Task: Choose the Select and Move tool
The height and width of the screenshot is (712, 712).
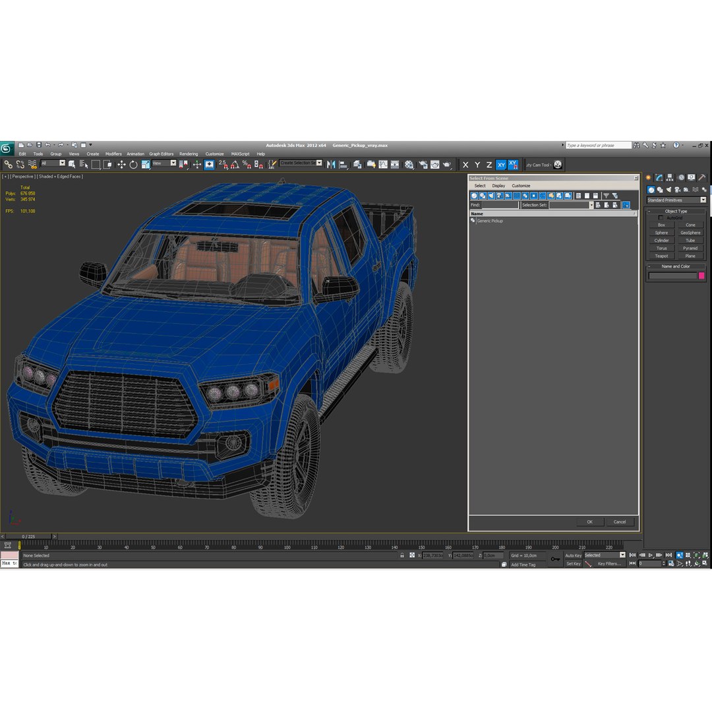Action: coord(121,164)
